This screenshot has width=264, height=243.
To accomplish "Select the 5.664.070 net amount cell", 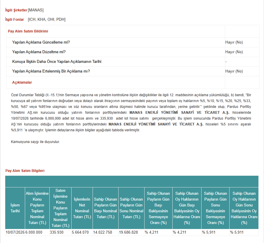I will tap(82, 232).
